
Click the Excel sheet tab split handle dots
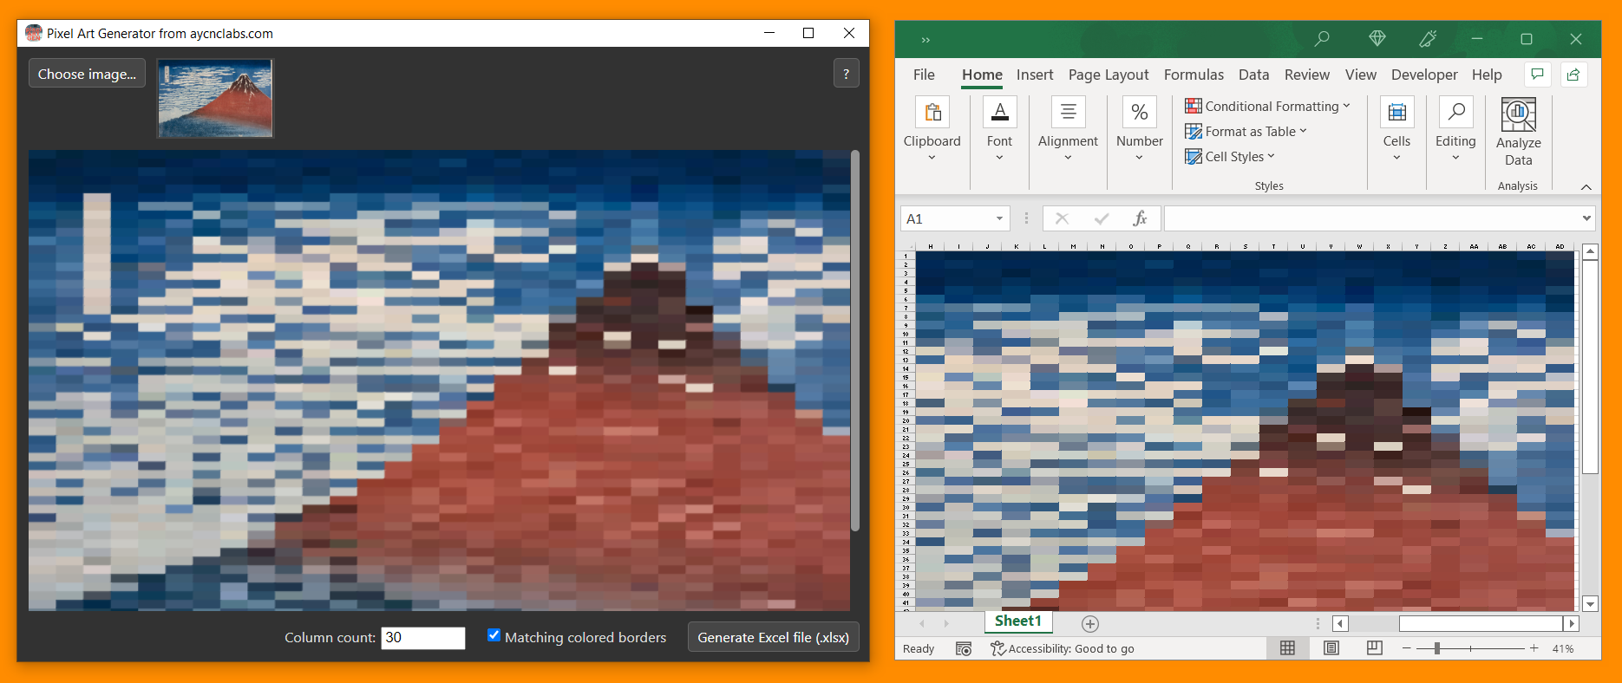[1318, 623]
